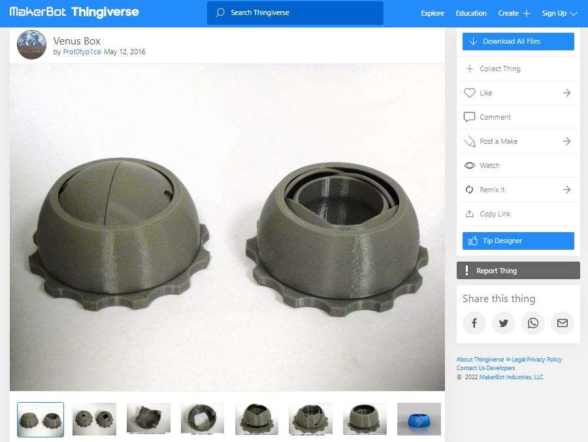The image size is (588, 442).
Task: Share the thing via WhatsApp
Action: click(x=533, y=323)
